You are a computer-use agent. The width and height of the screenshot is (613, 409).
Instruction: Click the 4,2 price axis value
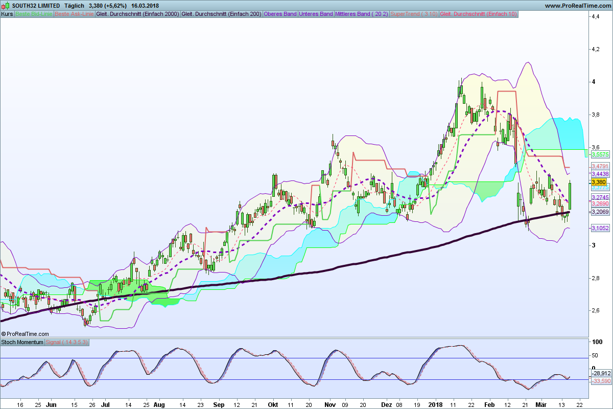point(595,50)
